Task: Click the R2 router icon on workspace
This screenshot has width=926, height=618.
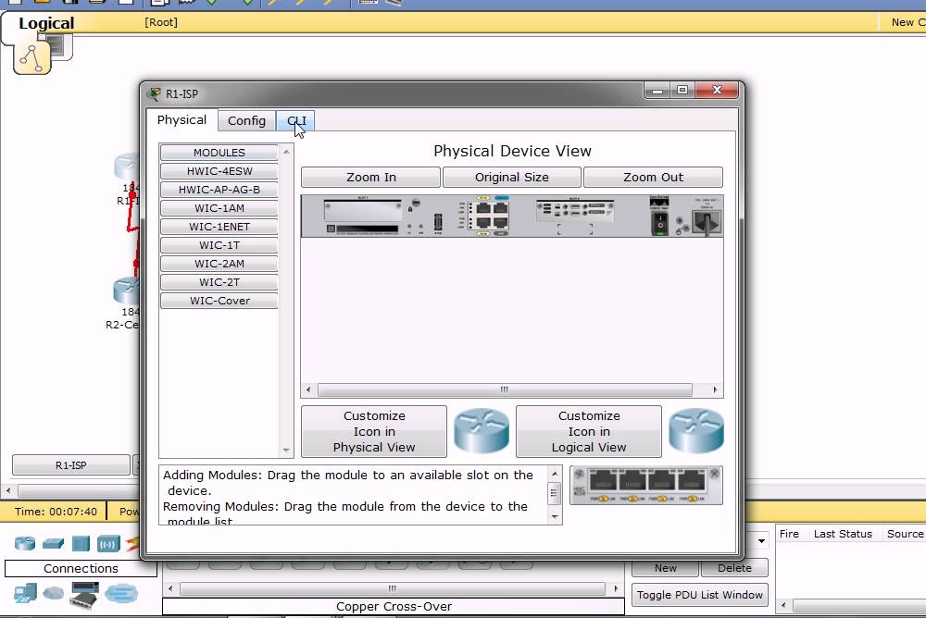Action: coord(125,290)
